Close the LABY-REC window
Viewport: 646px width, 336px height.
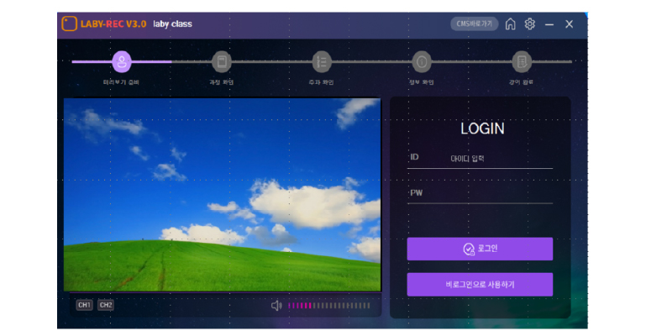click(x=569, y=24)
